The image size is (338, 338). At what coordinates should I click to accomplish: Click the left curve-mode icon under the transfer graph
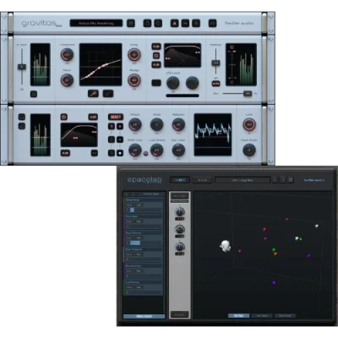93,94
